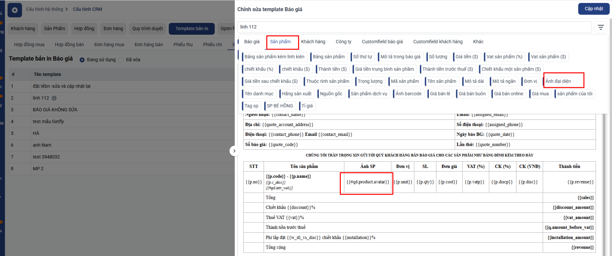
Task: Collapse the editor panel with the chevron arrow
Action: pyautogui.click(x=234, y=151)
